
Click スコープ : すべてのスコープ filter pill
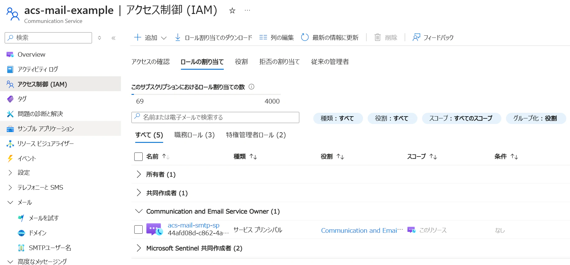tap(462, 118)
